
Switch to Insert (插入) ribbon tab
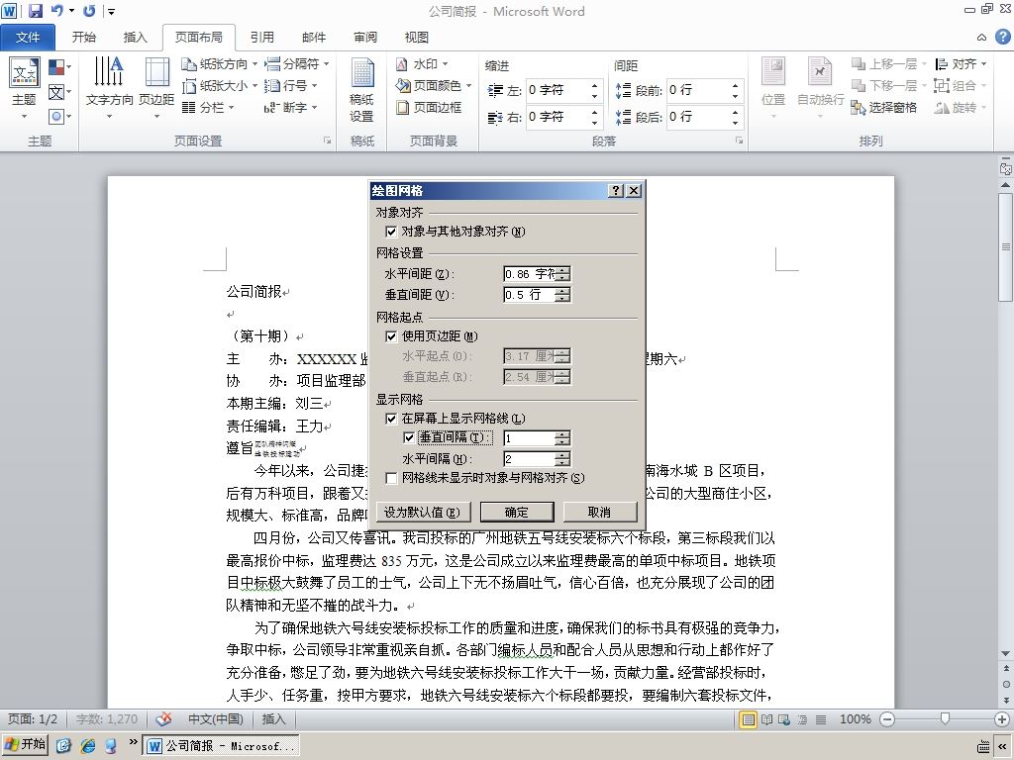click(135, 38)
